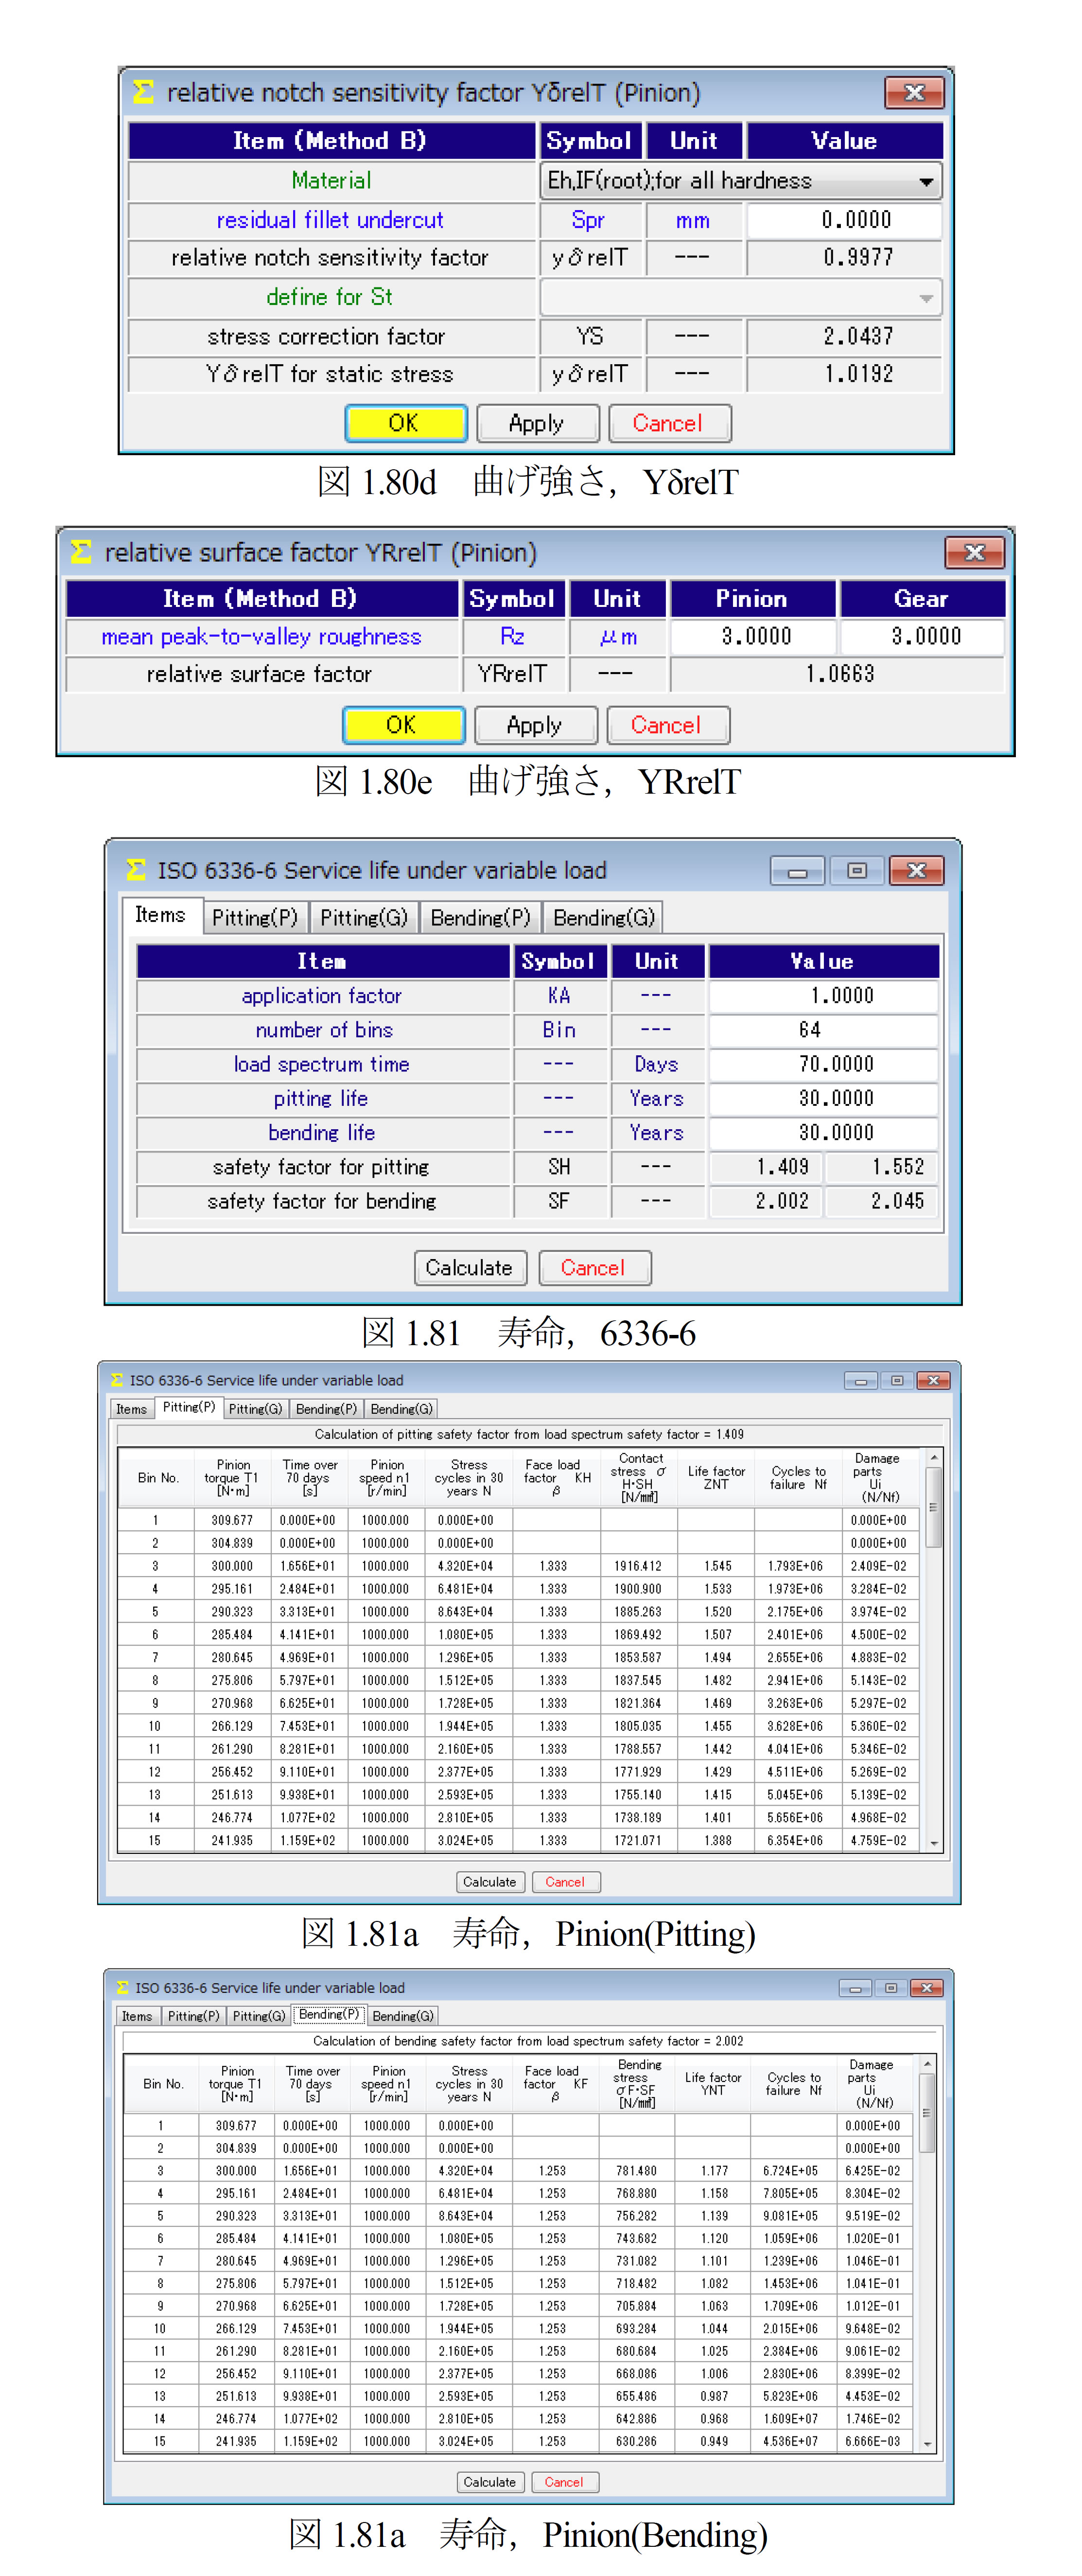Select Items tab in Pinion Bending window
The image size is (1082, 2576).
138,2016
